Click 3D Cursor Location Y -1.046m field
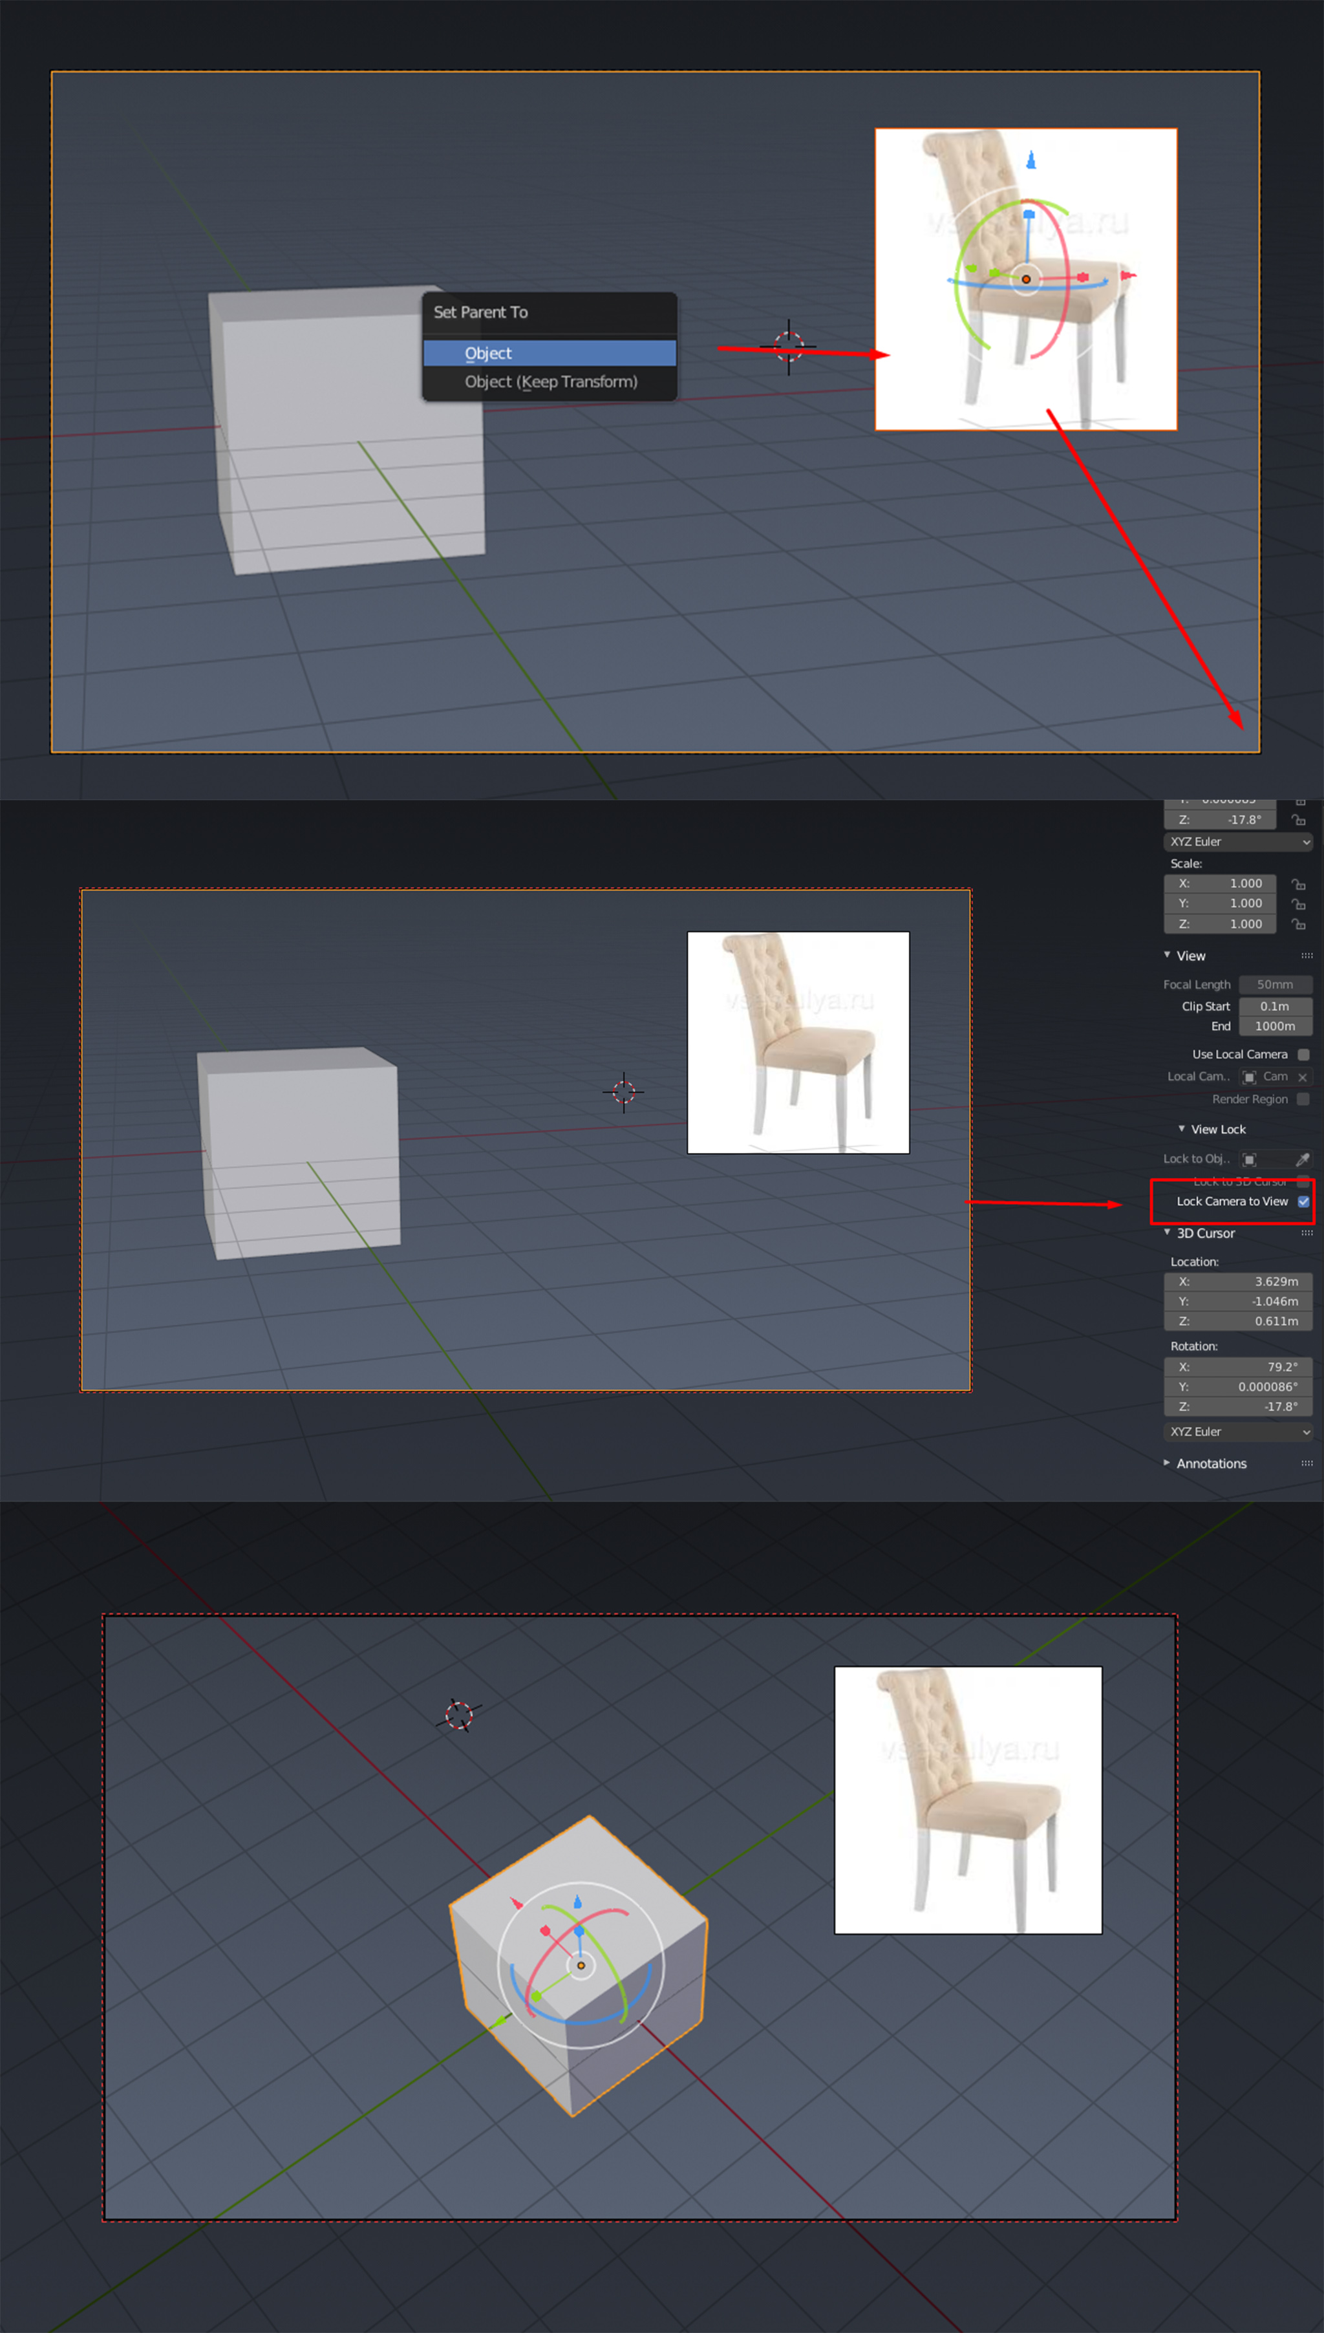 click(1237, 1302)
